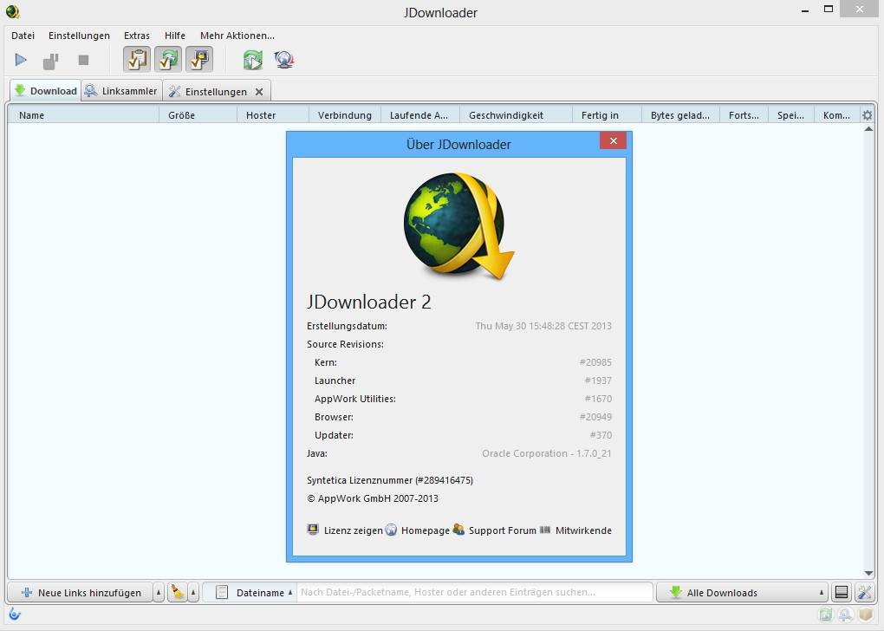This screenshot has height=631, width=884.
Task: Click the pause downloads icon
Action: coord(51,61)
